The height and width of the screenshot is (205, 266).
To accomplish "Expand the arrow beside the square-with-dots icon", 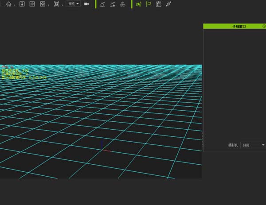I will click(48, 4).
